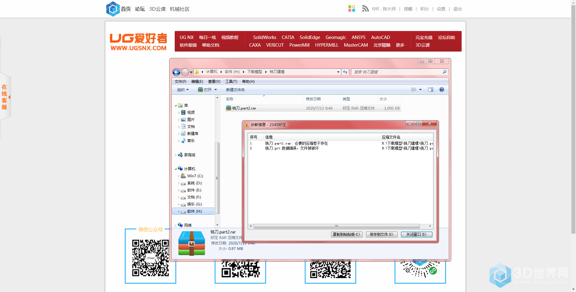
Task: Change the view with the view-mode icon
Action: tap(414, 90)
